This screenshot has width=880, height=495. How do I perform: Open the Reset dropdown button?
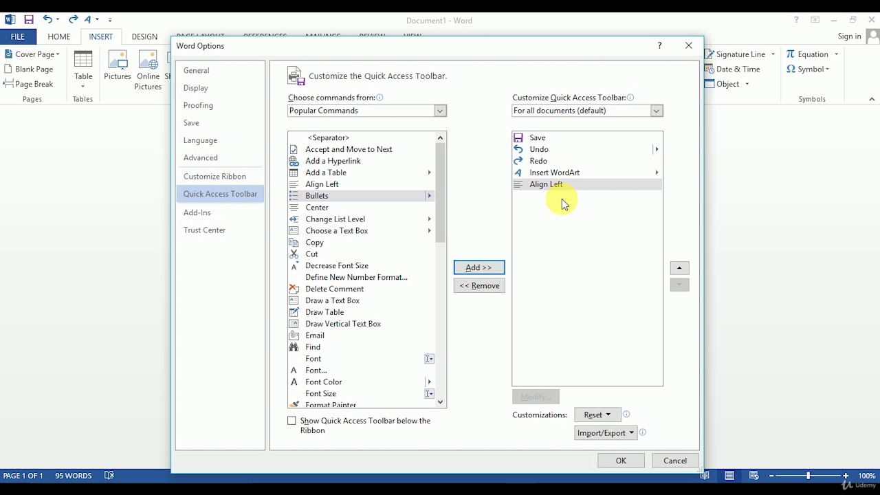tap(597, 415)
